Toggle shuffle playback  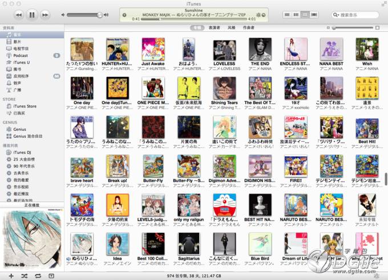[x=24, y=276]
